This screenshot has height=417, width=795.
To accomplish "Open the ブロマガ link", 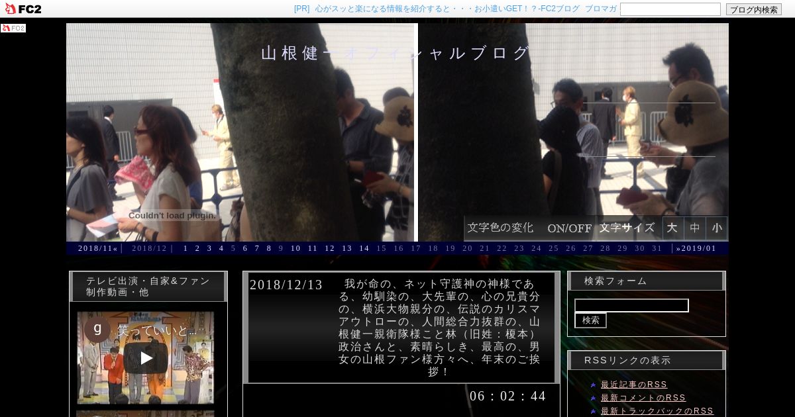I will [601, 9].
